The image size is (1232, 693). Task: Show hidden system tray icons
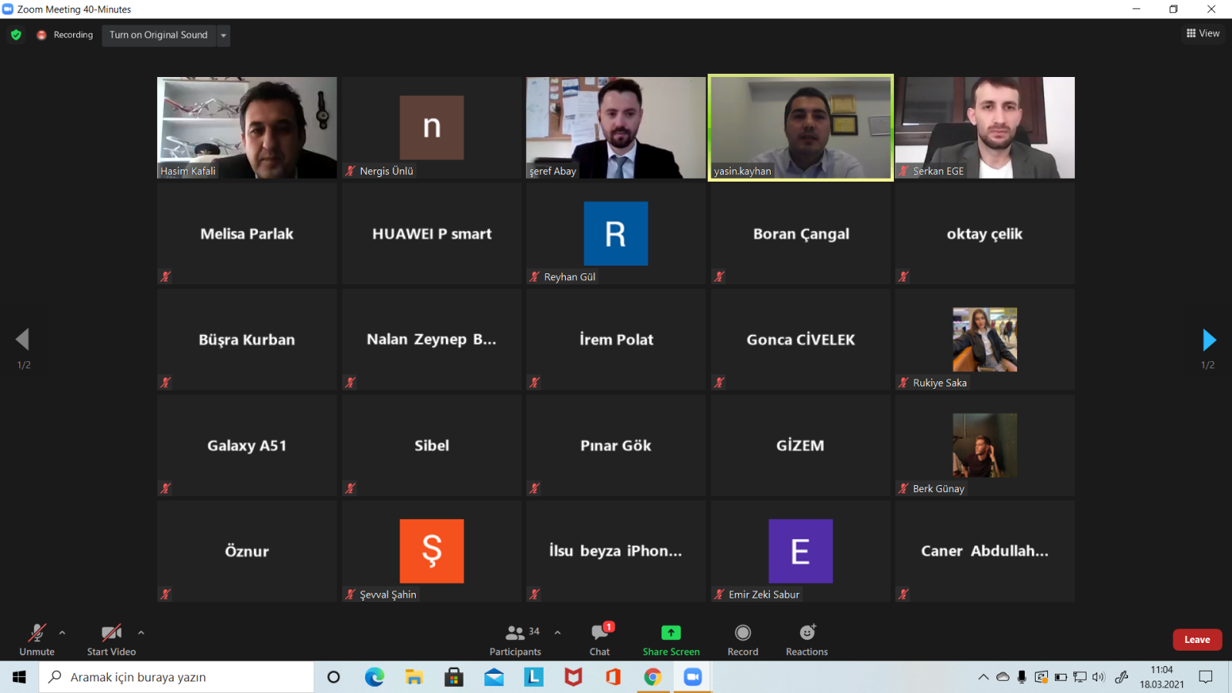coord(983,677)
